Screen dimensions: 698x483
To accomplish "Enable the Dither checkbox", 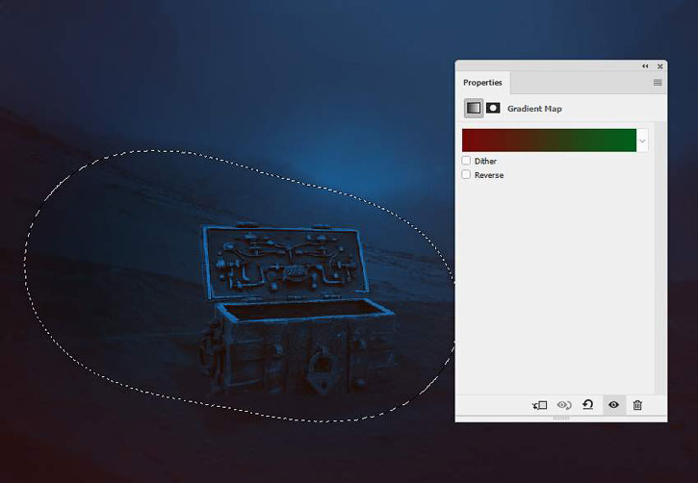I will [466, 161].
